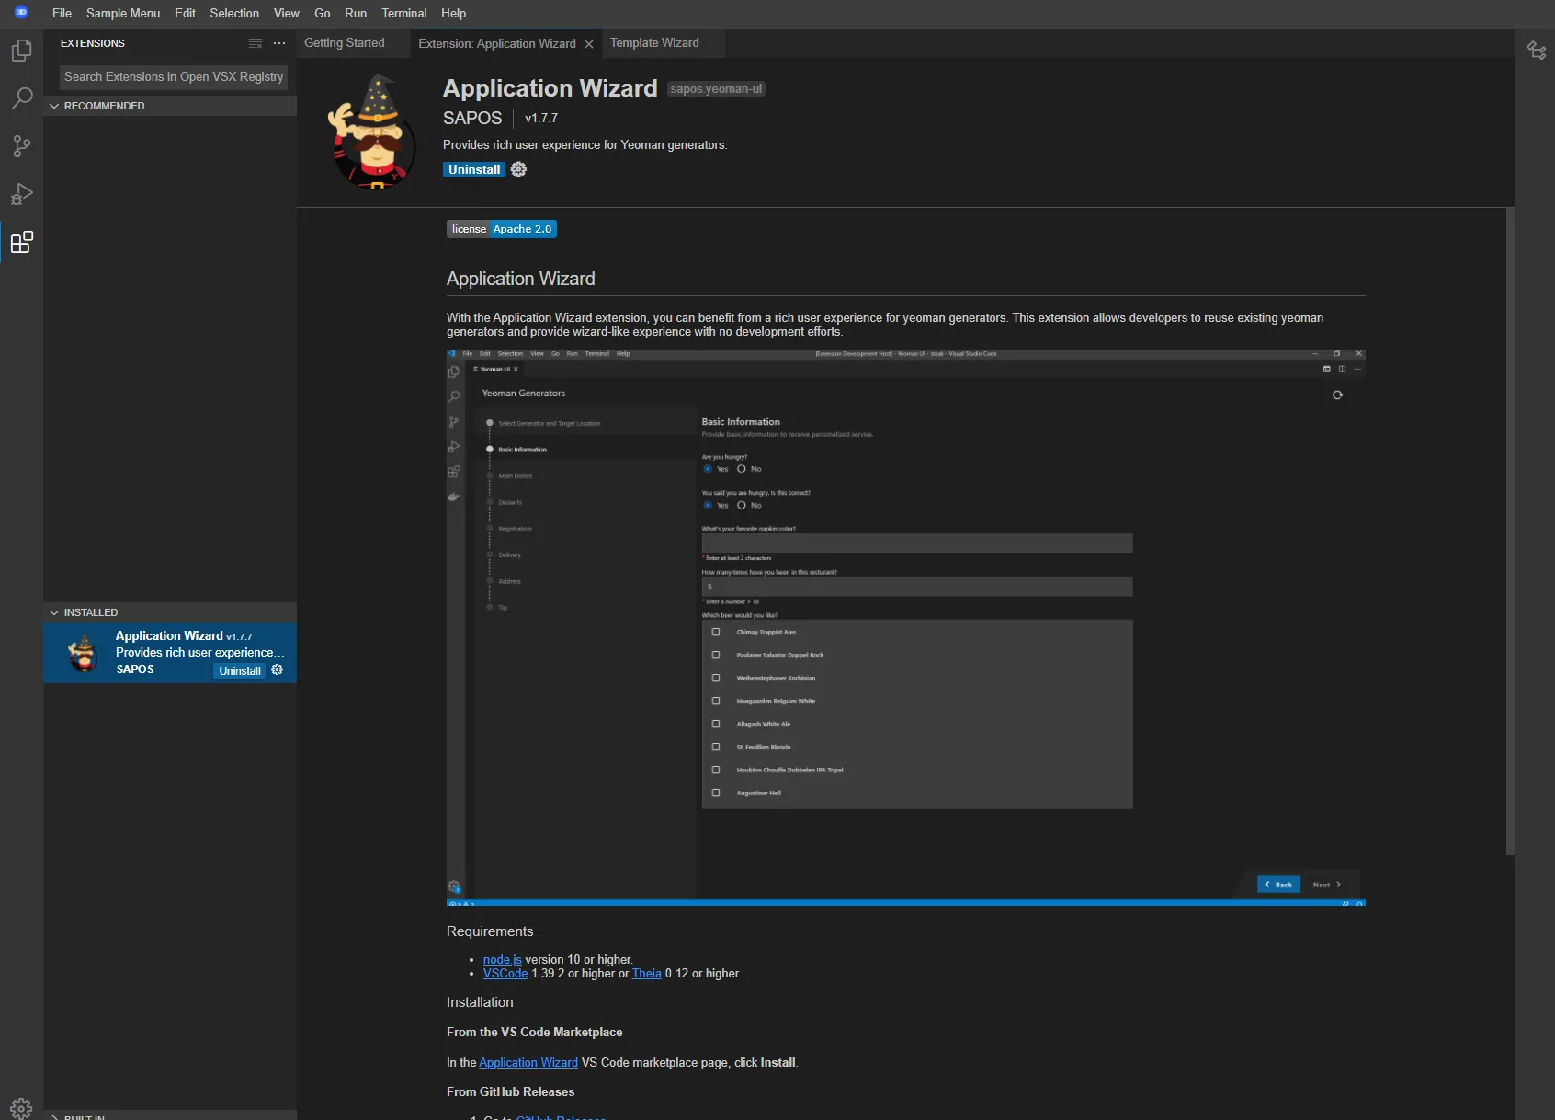
Task: Switch to the Template Wizard tab
Action: click(x=654, y=43)
